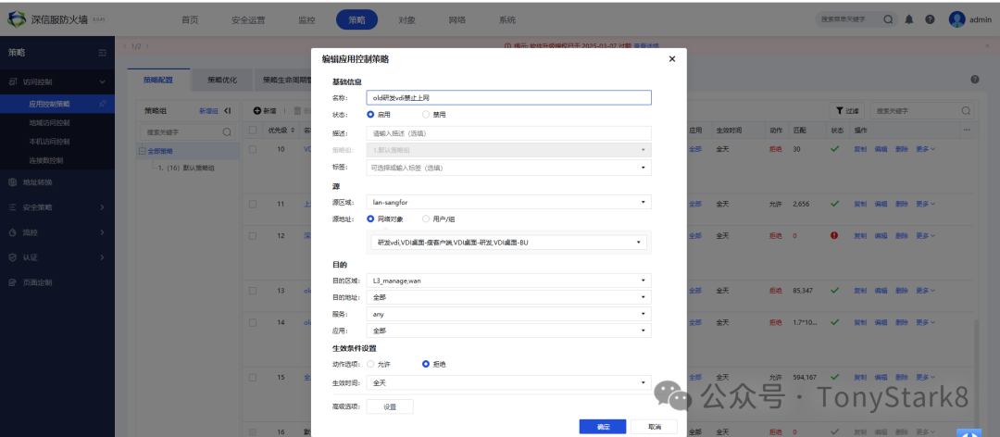The height and width of the screenshot is (437, 1000).
Task: Open the 首页 top menu
Action: (190, 19)
